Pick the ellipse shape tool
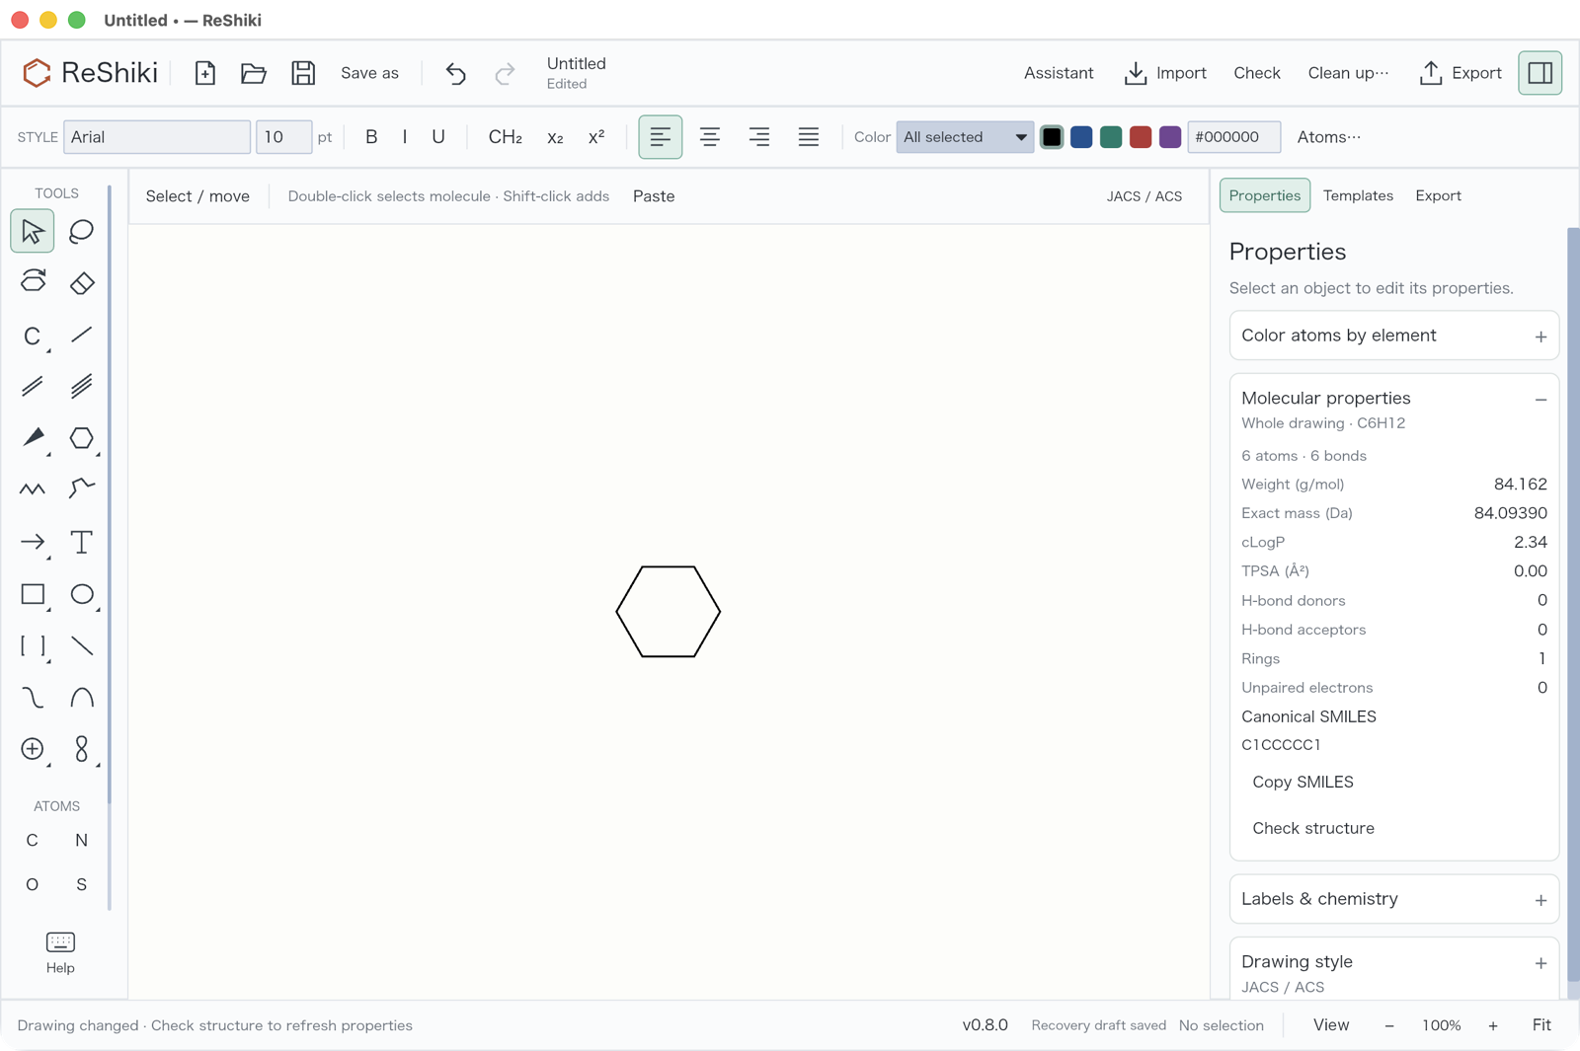The height and width of the screenshot is (1051, 1580). pos(82,594)
